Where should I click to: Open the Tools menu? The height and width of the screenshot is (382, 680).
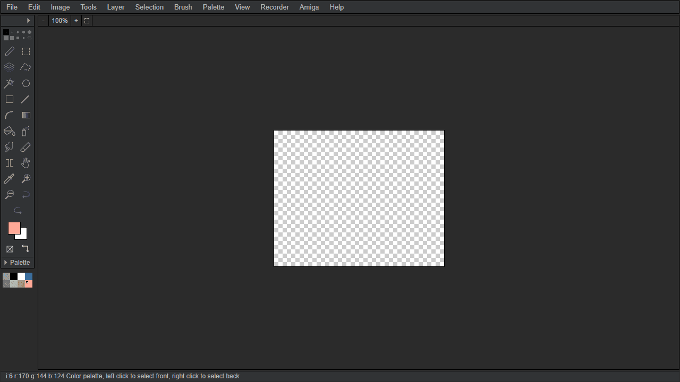89,7
